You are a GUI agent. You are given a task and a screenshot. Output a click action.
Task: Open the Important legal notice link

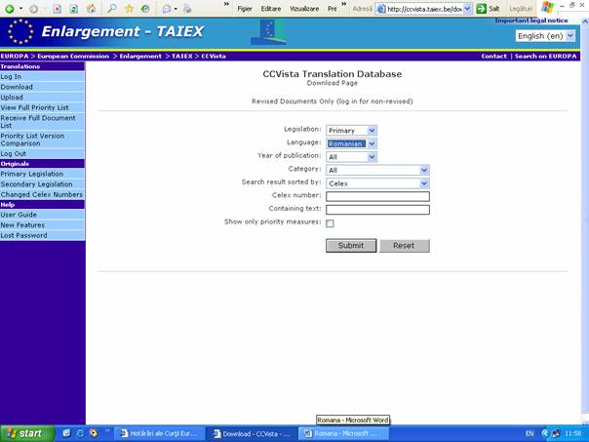click(x=531, y=20)
